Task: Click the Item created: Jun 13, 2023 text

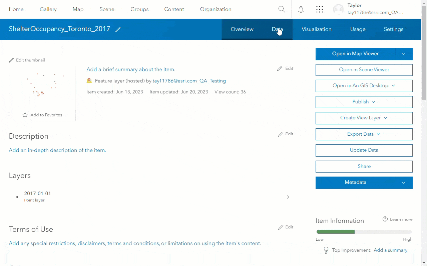Action: tap(115, 92)
